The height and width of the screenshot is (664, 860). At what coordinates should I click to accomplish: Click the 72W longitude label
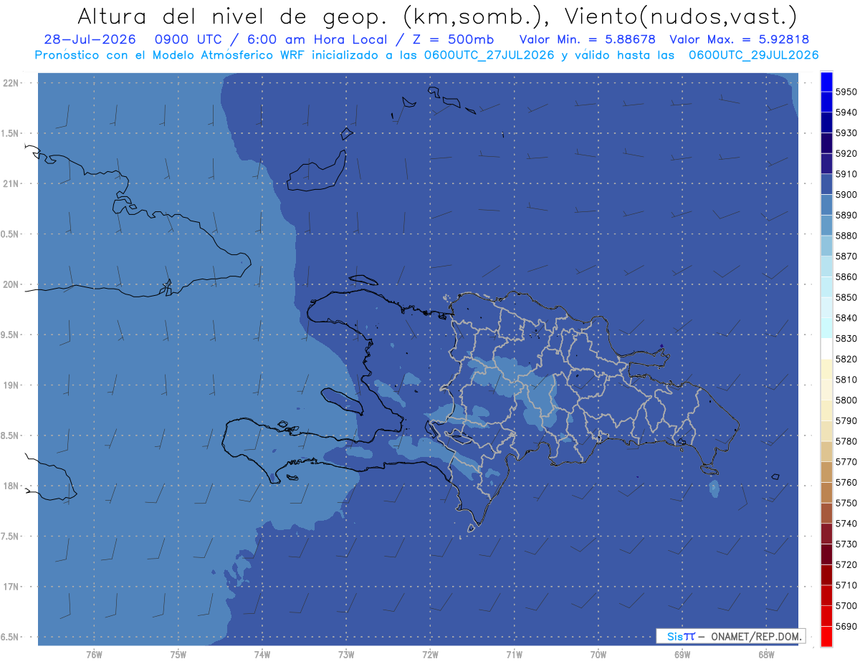(x=430, y=654)
